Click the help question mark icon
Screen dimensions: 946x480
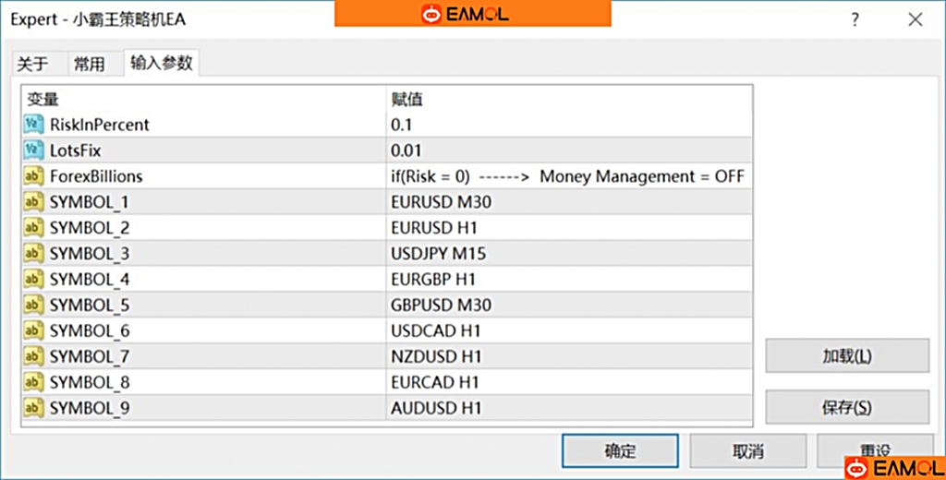point(855,19)
